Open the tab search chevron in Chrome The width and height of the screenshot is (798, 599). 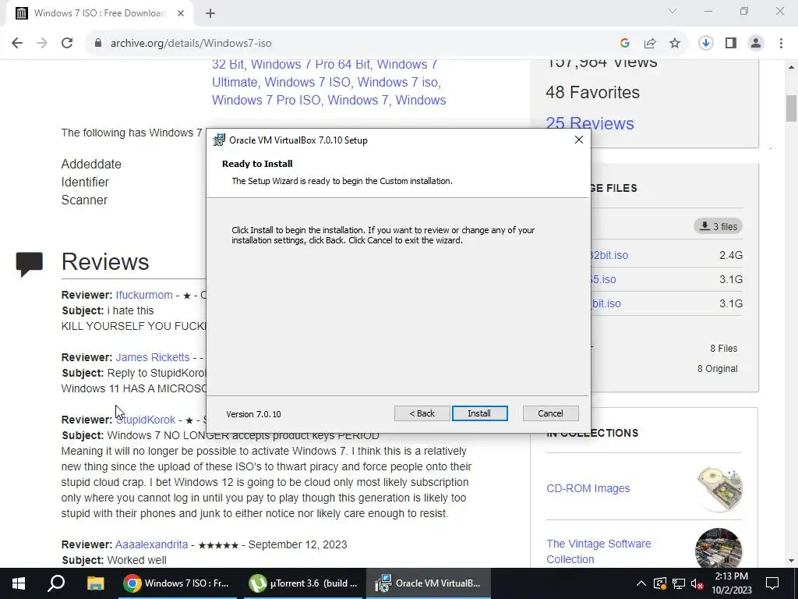point(673,11)
